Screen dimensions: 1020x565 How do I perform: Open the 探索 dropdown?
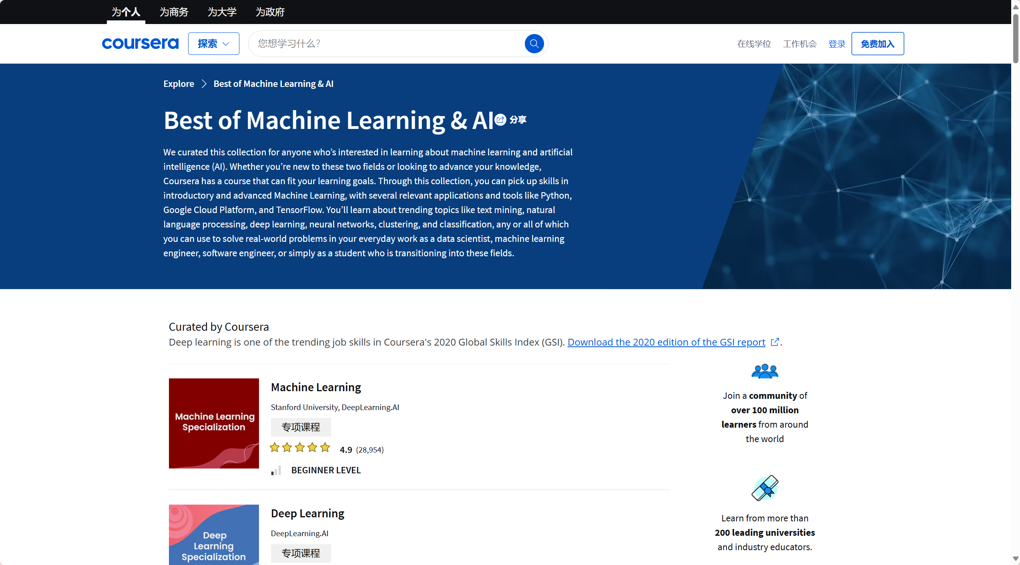pyautogui.click(x=213, y=43)
